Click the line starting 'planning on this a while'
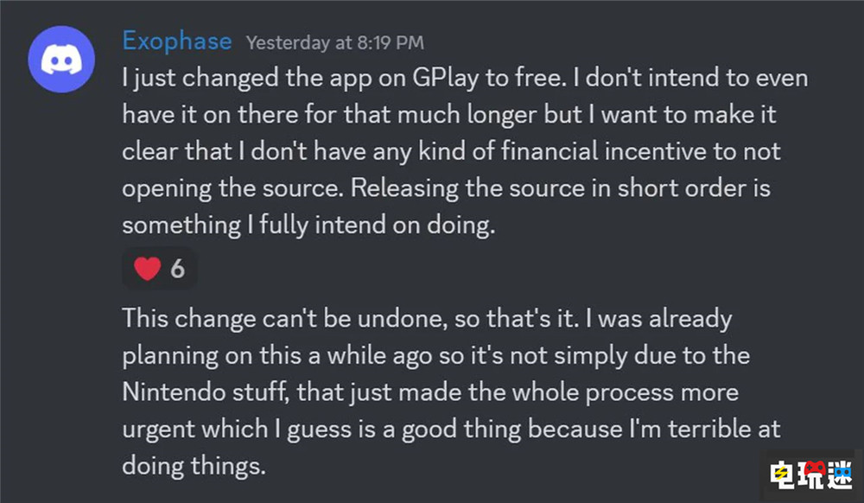Image resolution: width=864 pixels, height=503 pixels. 435,356
